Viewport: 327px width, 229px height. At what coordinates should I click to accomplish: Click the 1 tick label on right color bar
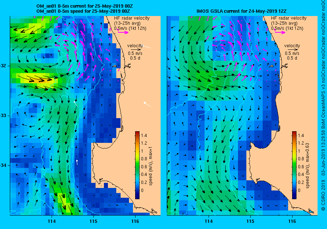[299, 151]
